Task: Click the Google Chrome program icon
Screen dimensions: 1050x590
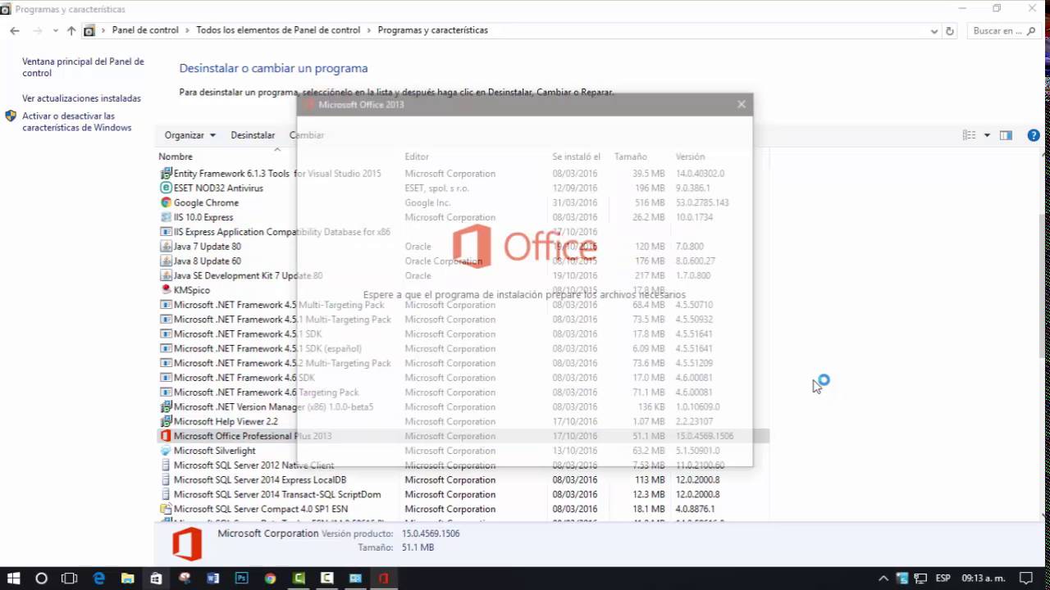Action: (166, 203)
